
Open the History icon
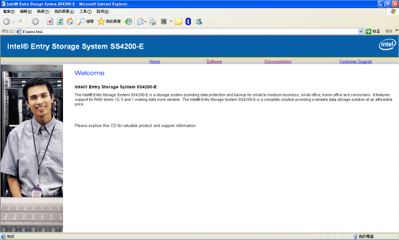[128, 22]
